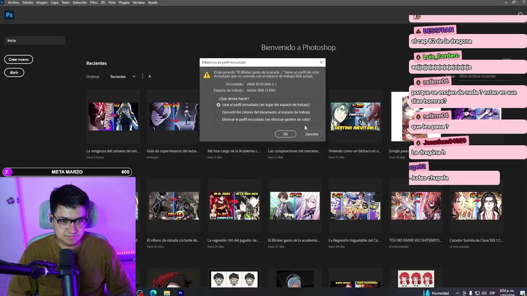Open red-haired chibi trio thumbnail in bottom row
This screenshot has height=296, width=527.
416,279
